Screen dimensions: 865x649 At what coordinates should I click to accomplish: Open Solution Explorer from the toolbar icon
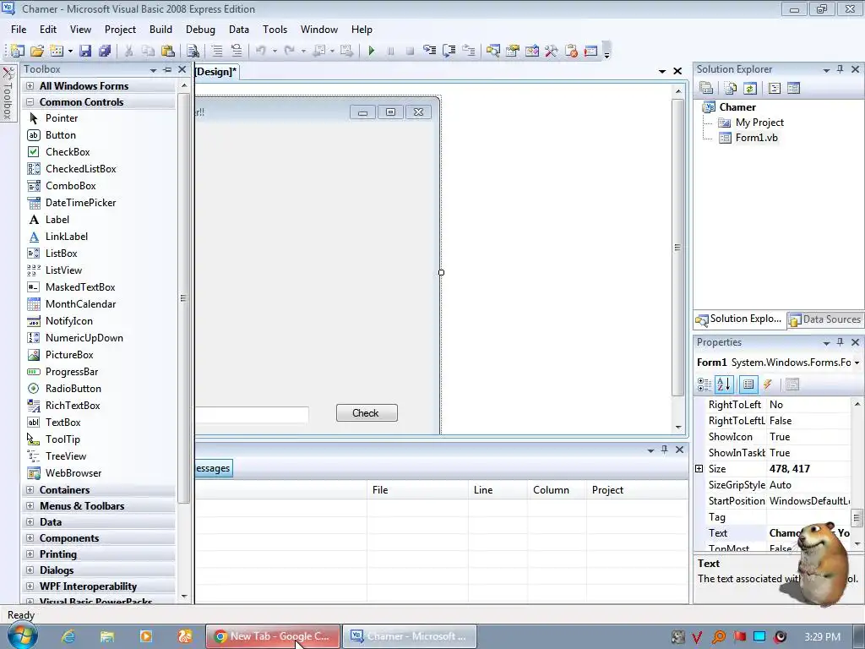tap(492, 51)
